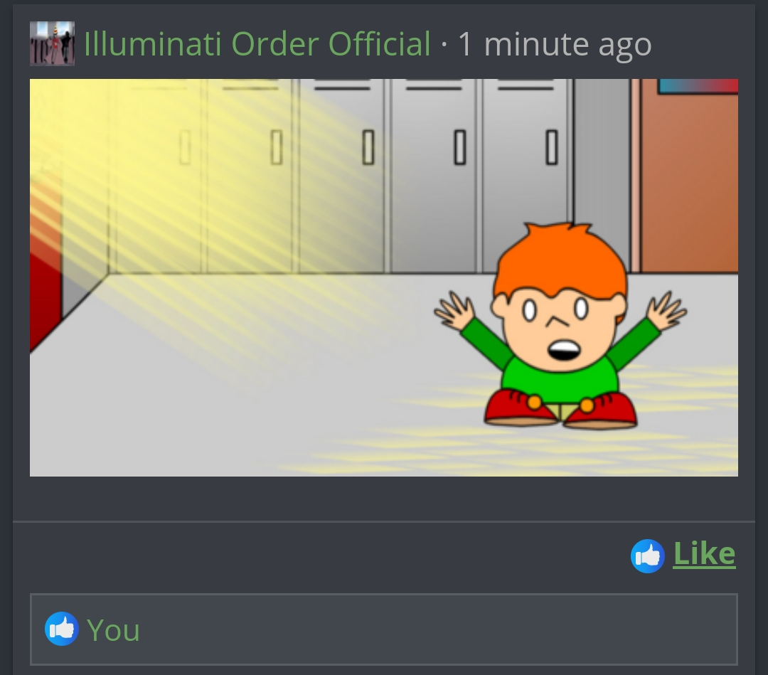Click the locker handle closest to the door
This screenshot has height=675, width=768.
click(x=552, y=147)
